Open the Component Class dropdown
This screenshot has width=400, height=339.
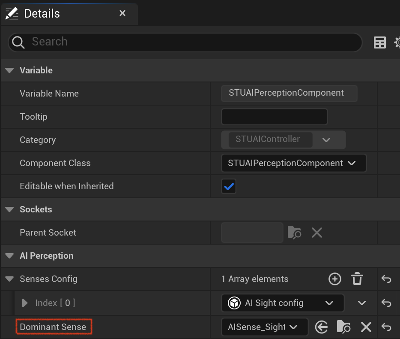pos(294,163)
